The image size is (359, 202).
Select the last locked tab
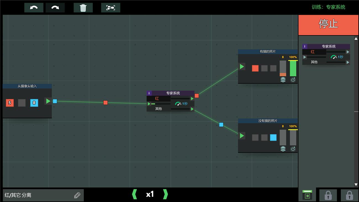click(349, 195)
